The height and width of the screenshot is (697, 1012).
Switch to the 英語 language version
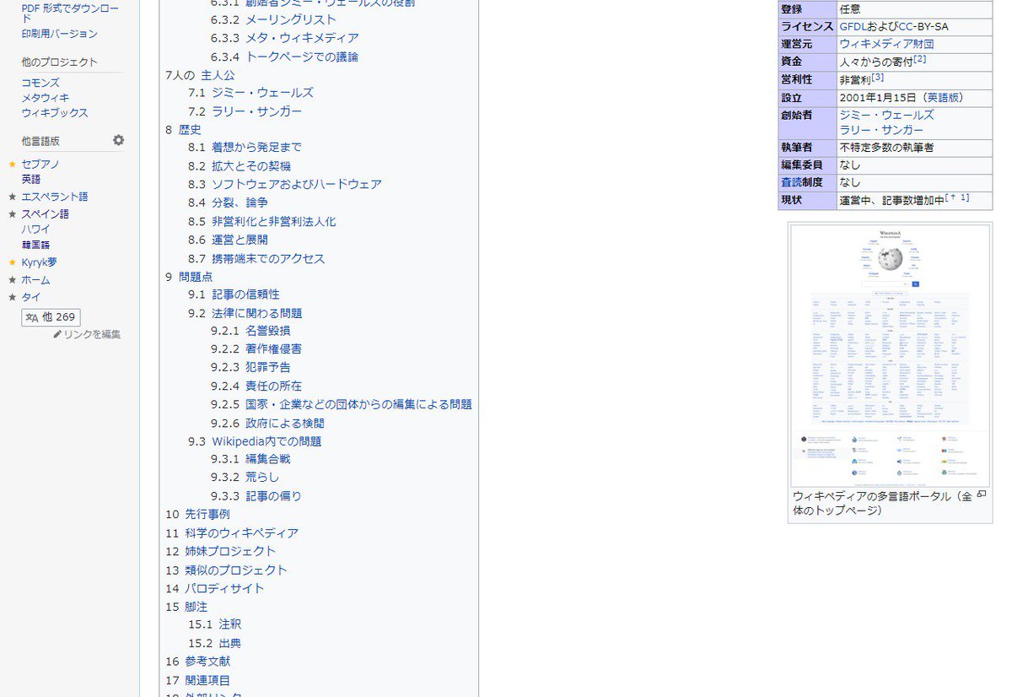coord(31,179)
